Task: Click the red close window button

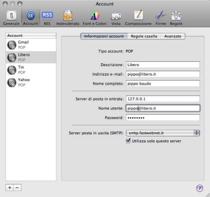Action: (5, 3)
